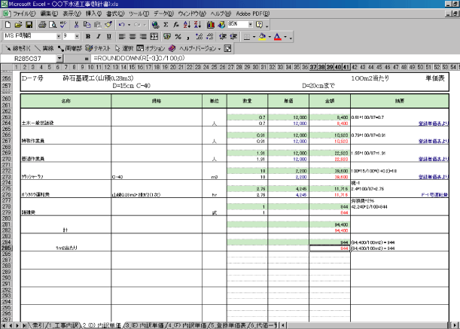Apply red font color

coord(278,37)
